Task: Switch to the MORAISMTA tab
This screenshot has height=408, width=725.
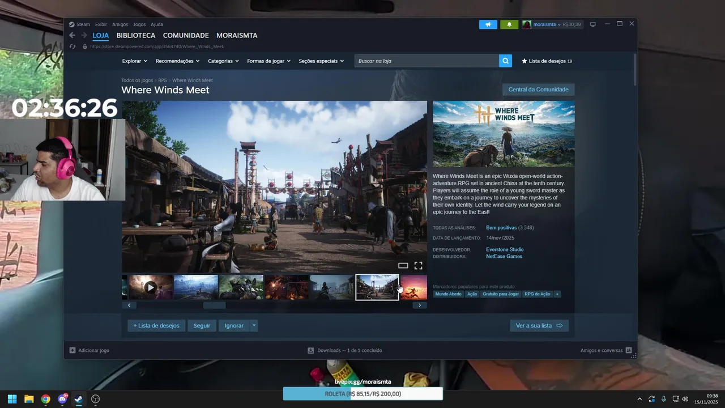Action: [x=237, y=35]
